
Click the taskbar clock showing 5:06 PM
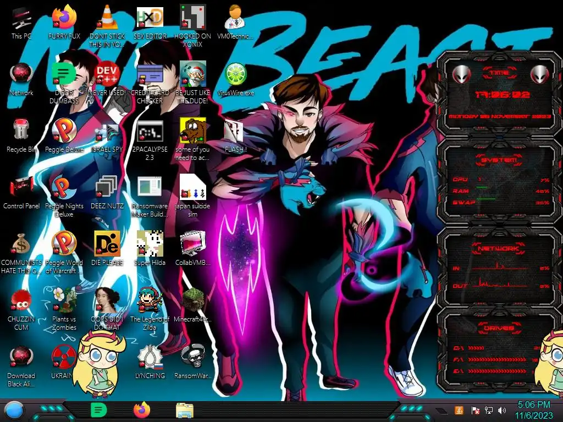click(534, 410)
